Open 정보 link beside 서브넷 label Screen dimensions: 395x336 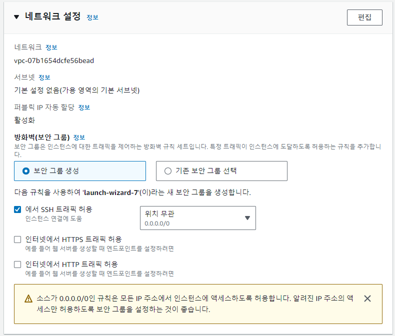coord(44,77)
